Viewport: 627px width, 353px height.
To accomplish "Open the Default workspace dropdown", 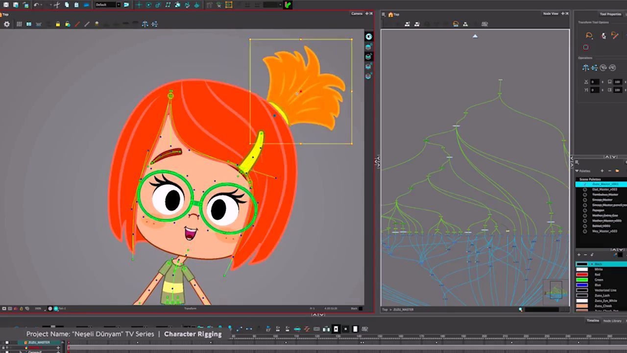I will [108, 5].
